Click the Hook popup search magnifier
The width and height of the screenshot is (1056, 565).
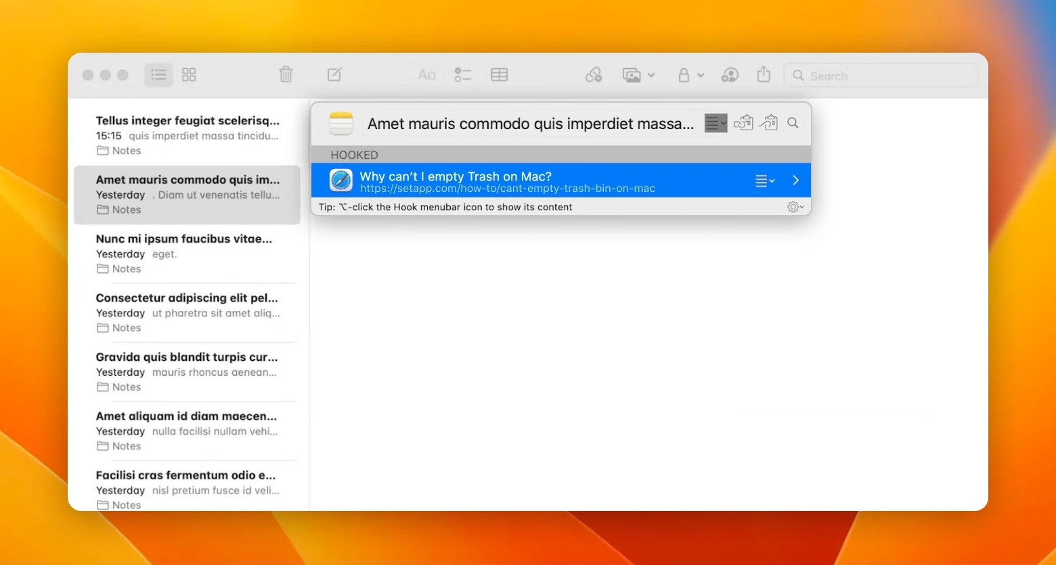coord(793,123)
